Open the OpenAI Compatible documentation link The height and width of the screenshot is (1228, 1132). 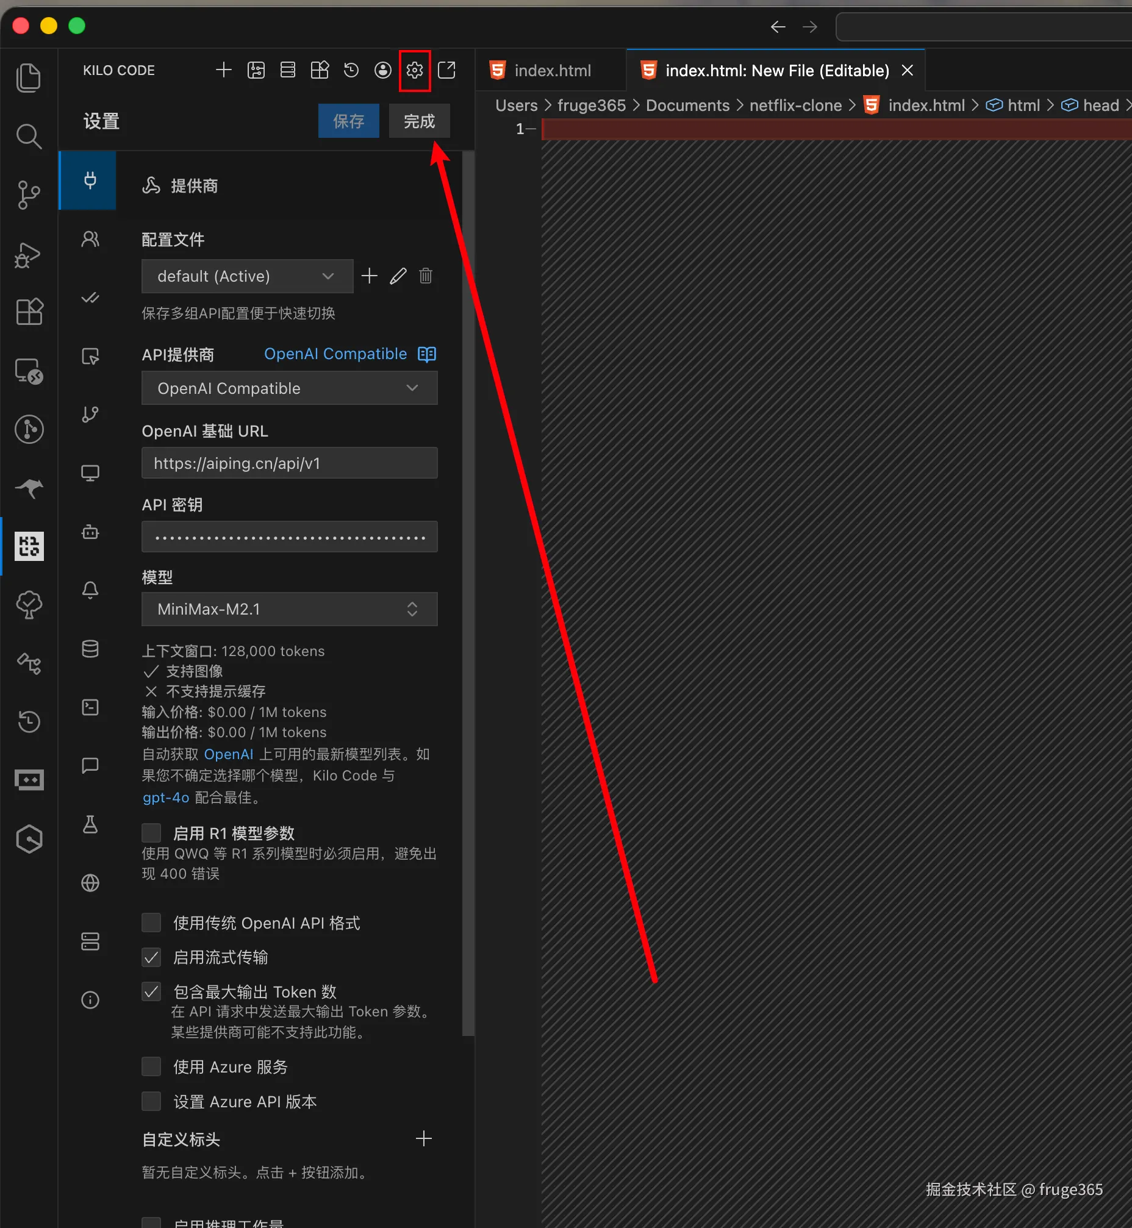tap(335, 354)
